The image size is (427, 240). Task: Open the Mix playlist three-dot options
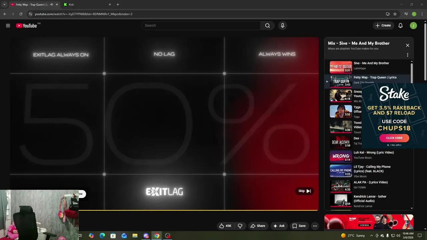click(x=407, y=55)
